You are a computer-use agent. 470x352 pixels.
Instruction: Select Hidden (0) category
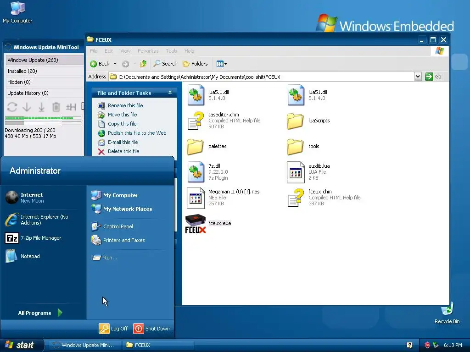coord(45,82)
